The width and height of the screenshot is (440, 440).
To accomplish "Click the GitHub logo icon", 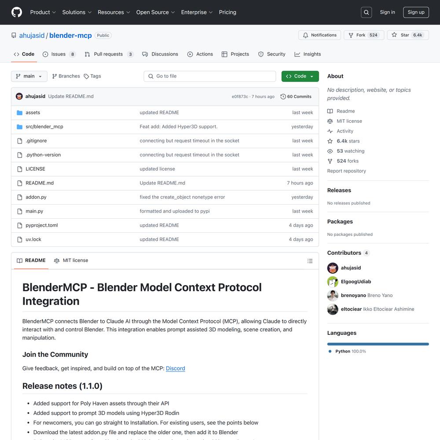I will [x=17, y=12].
